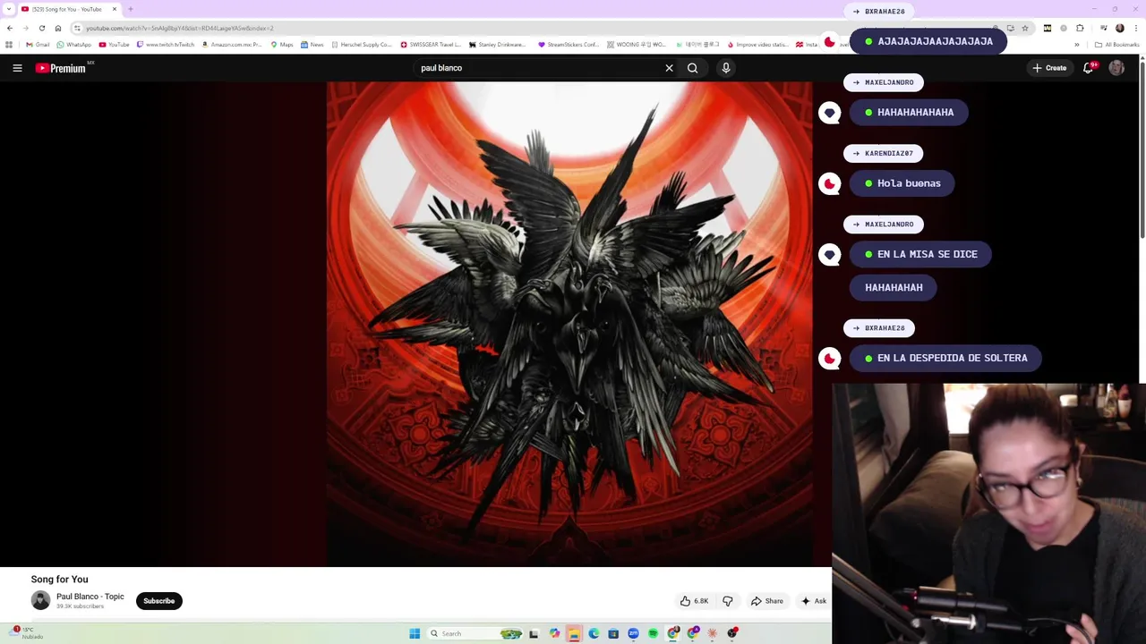Open the Chrome profile avatar
This screenshot has width=1146, height=644.
[x=1119, y=28]
